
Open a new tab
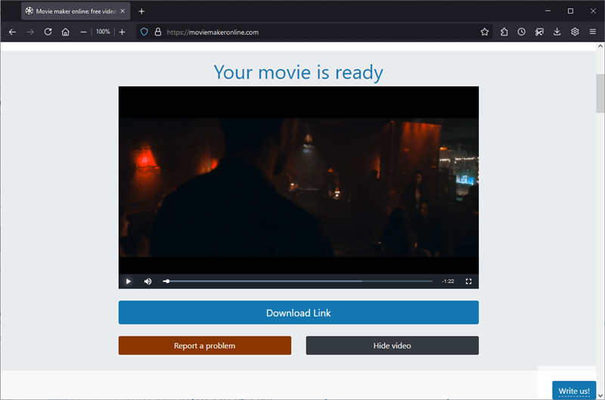tap(141, 11)
